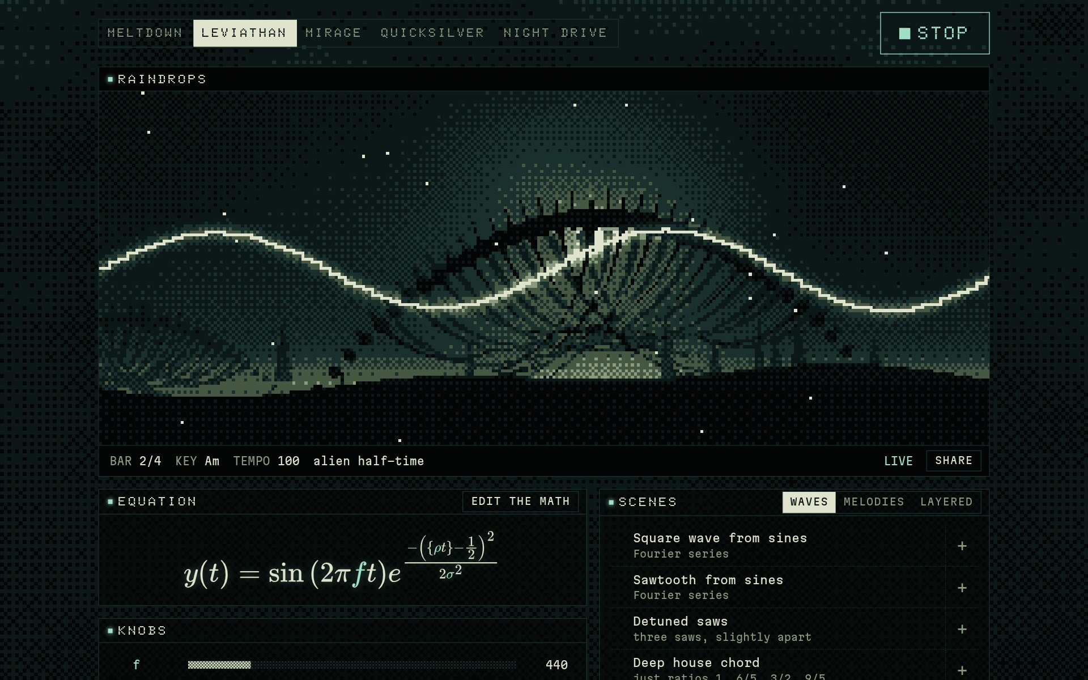Select Detuned saws row
This screenshot has width=1088, height=680.
point(777,629)
